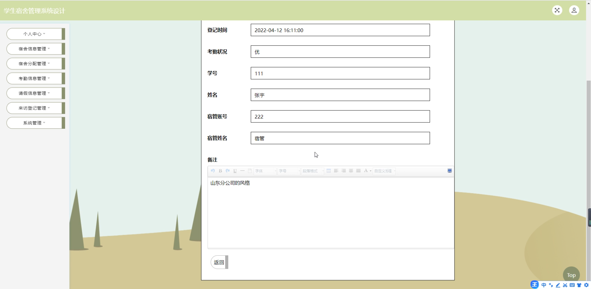
Task: Click the page vertical scrollbar thumb
Action: [x=588, y=181]
